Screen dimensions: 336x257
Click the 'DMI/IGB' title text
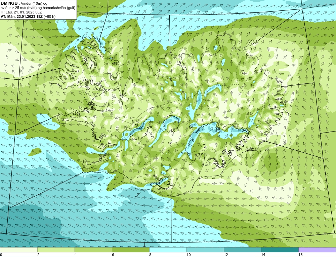[9, 3]
